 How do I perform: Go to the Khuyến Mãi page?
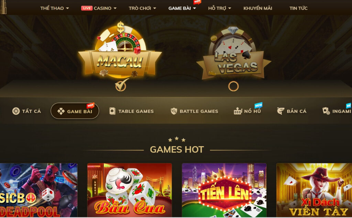coord(258,8)
